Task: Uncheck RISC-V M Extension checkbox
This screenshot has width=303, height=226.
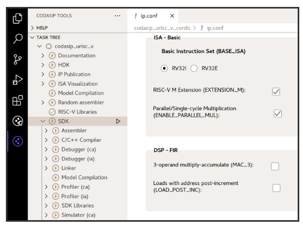Action: [x=276, y=92]
